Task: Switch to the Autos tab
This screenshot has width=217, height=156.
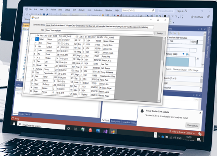Action: (x=16, y=114)
